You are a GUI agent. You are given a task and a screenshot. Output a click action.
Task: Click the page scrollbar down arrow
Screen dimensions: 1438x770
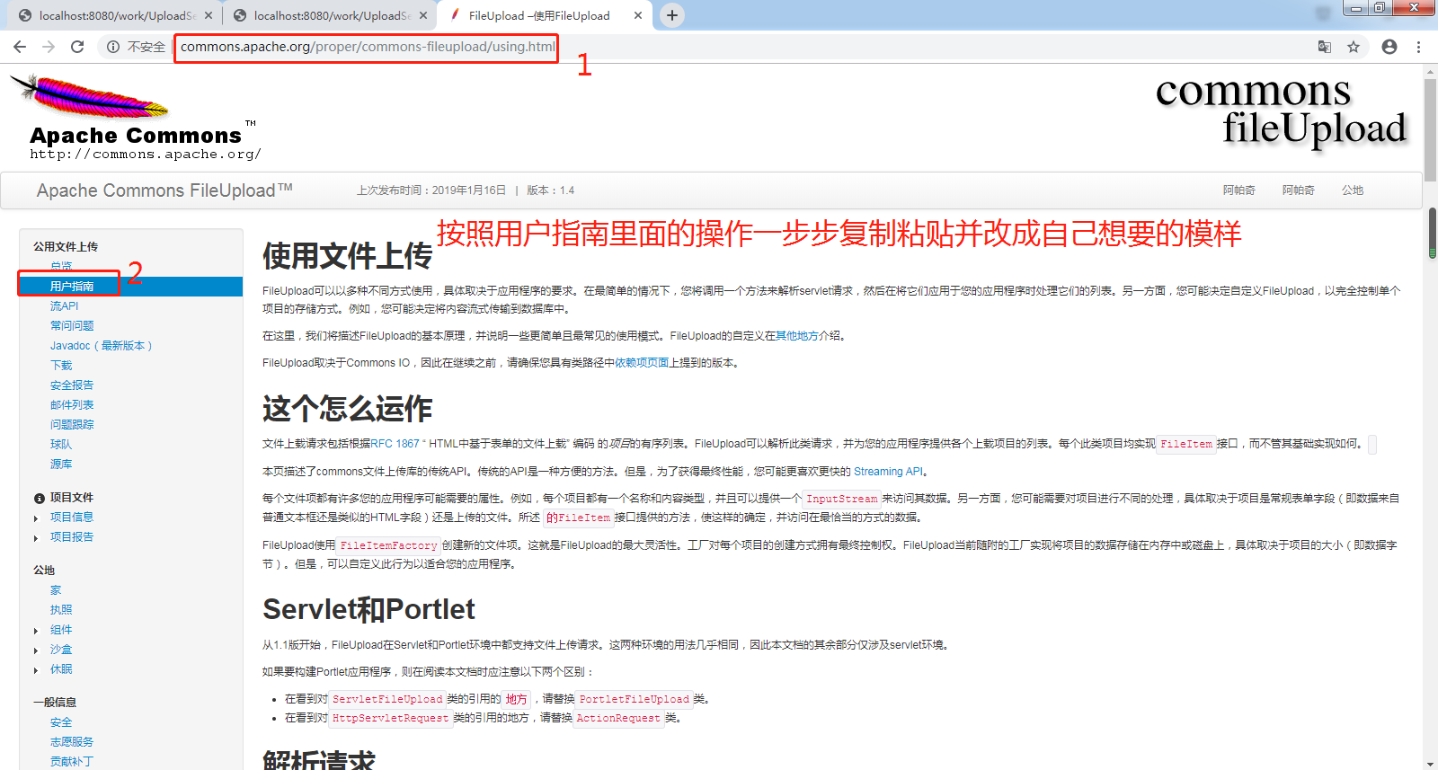(x=1431, y=764)
